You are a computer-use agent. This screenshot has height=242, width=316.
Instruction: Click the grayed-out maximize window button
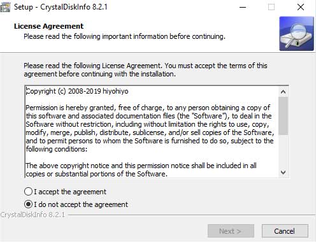[x=271, y=7]
